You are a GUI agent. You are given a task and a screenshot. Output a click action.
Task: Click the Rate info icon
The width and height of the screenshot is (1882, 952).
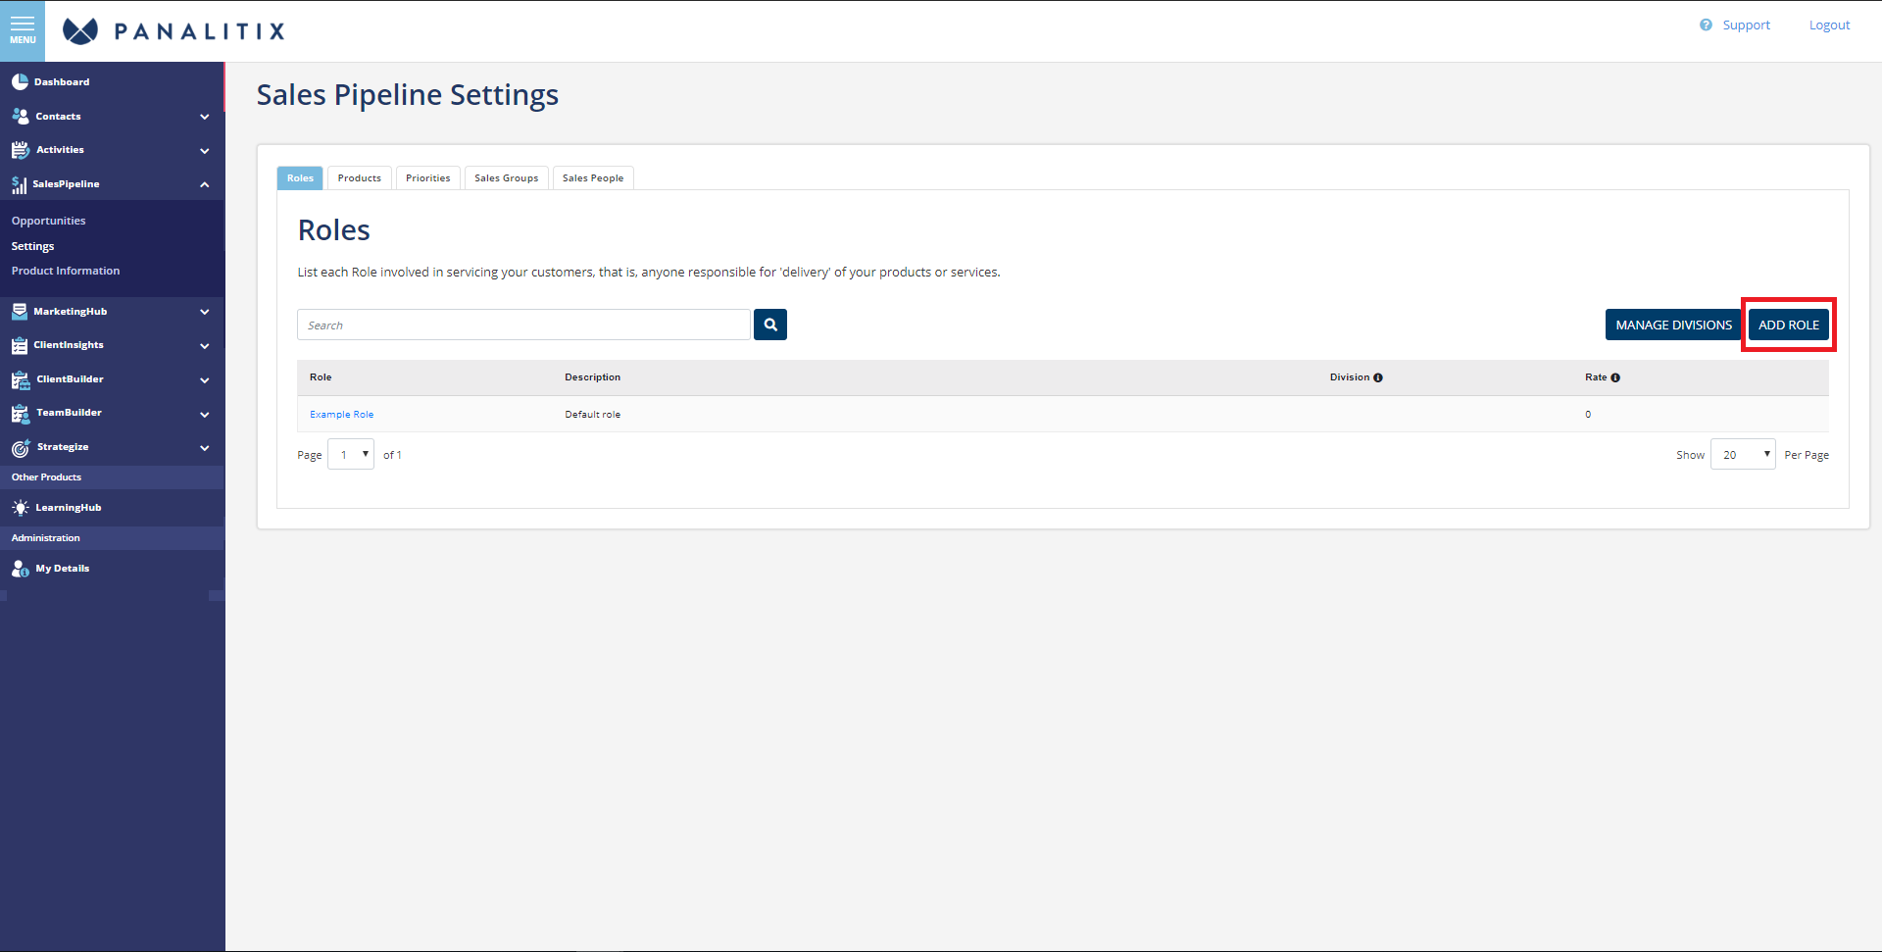click(x=1615, y=377)
